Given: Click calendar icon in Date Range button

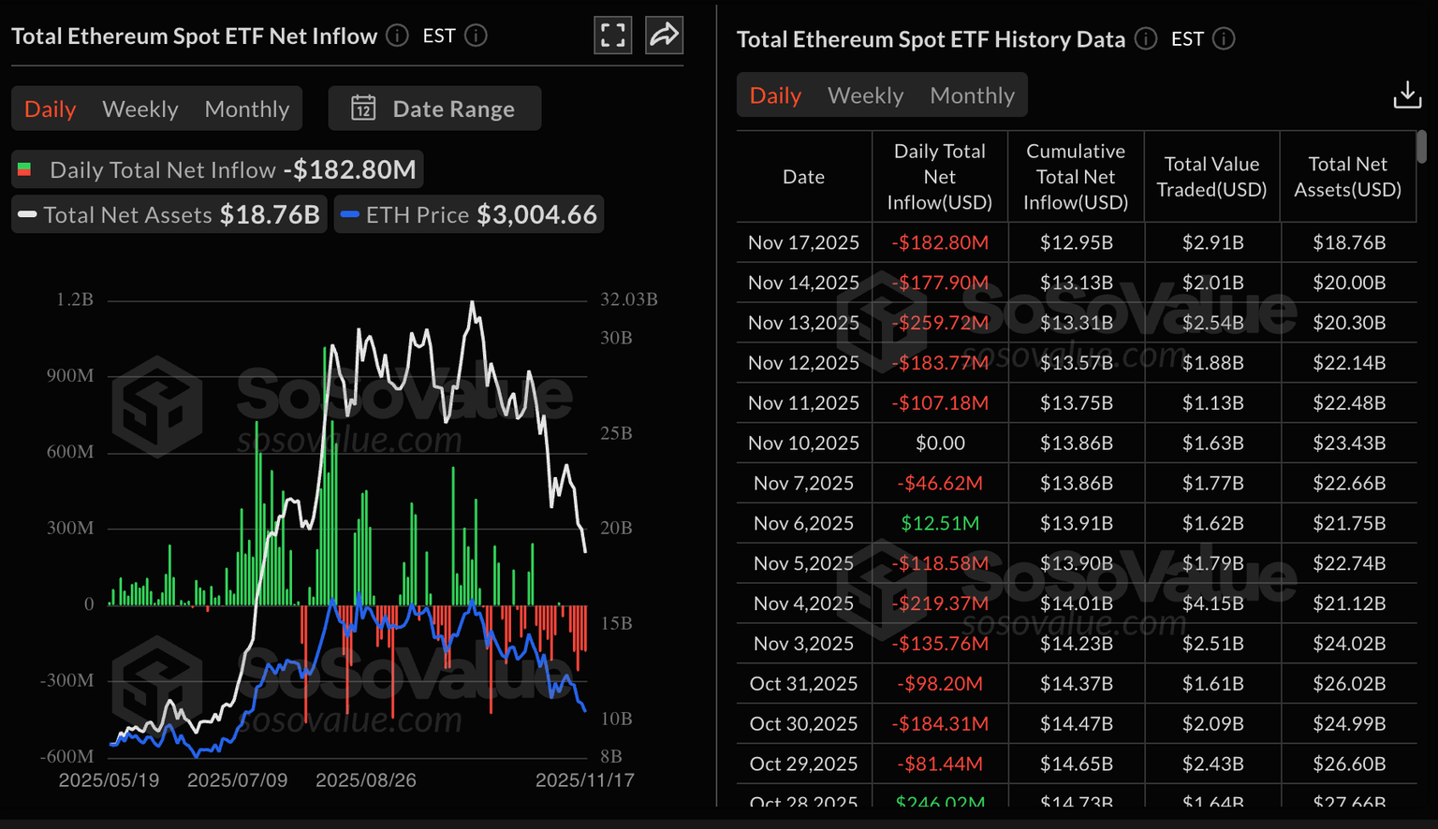Looking at the screenshot, I should (363, 109).
